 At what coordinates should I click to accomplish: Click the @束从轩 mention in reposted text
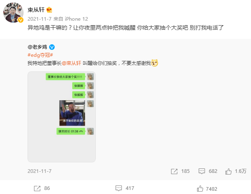click(x=71, y=63)
